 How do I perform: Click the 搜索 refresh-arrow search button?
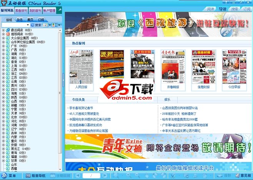(x=36, y=25)
